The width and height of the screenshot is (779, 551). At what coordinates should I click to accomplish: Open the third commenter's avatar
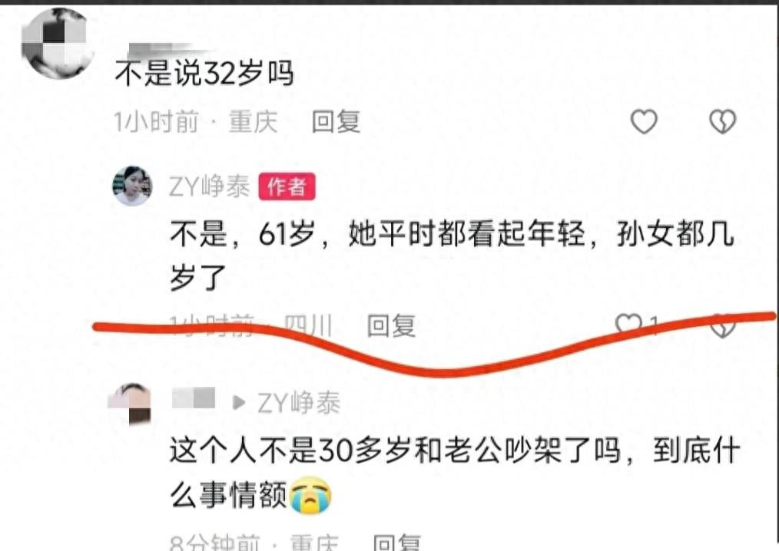pos(131,404)
